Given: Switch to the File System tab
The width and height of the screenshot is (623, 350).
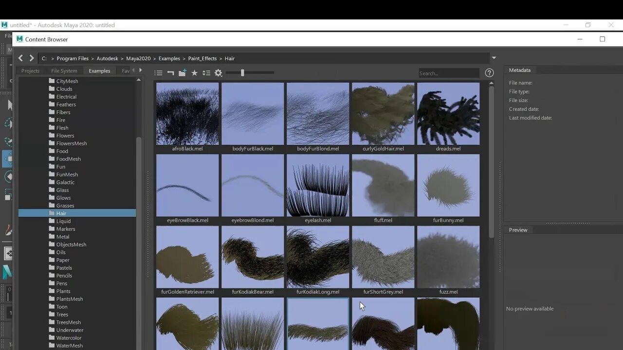Looking at the screenshot, I should tap(64, 71).
